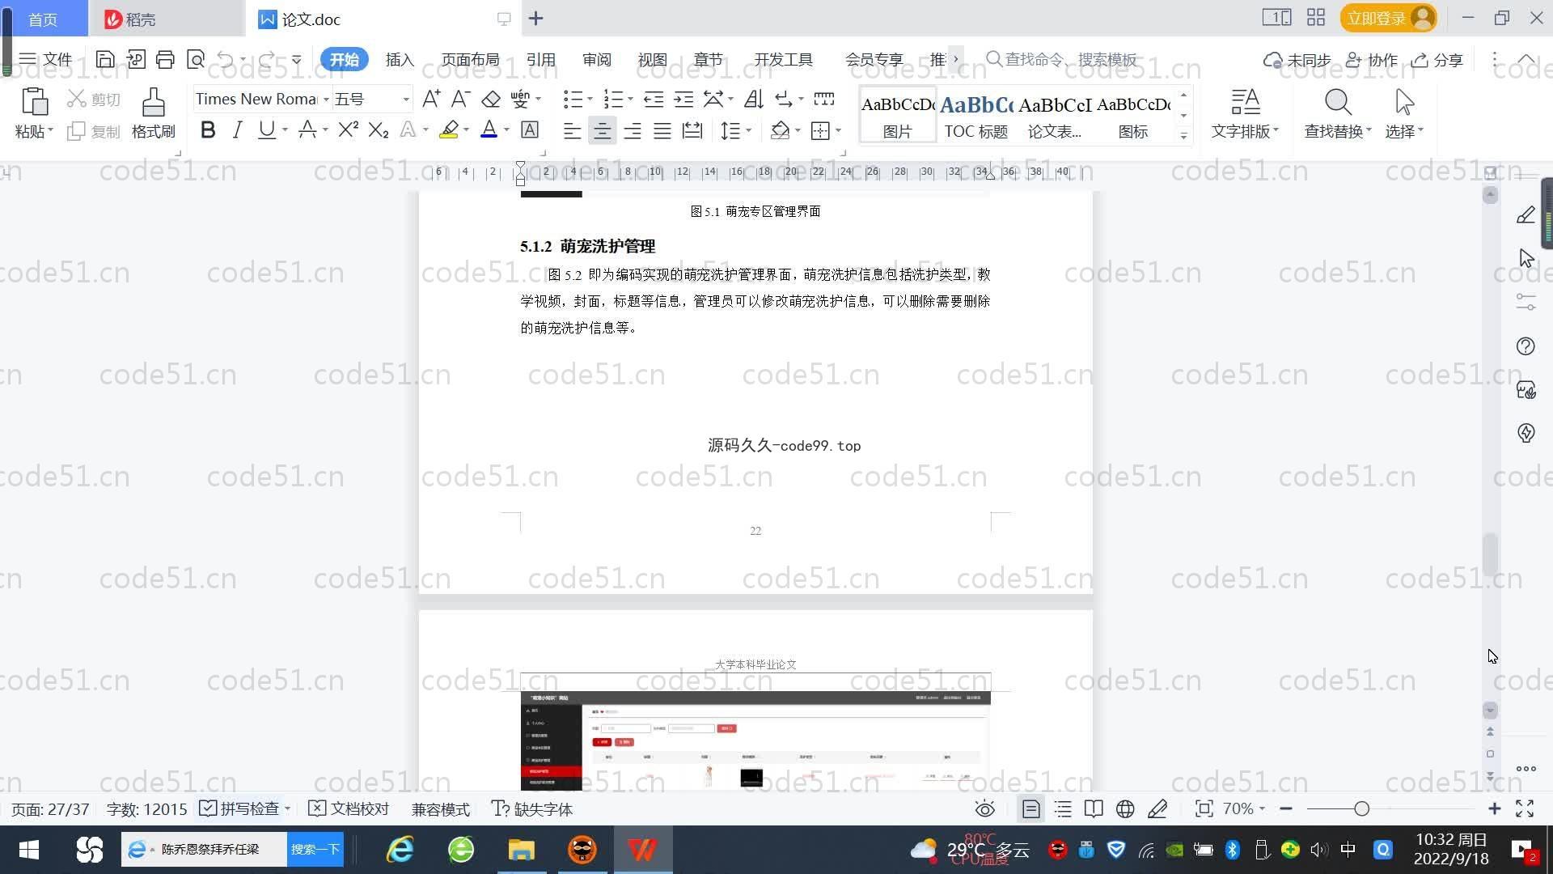The image size is (1553, 874).
Task: Apply superscript formatting
Action: [x=349, y=129]
